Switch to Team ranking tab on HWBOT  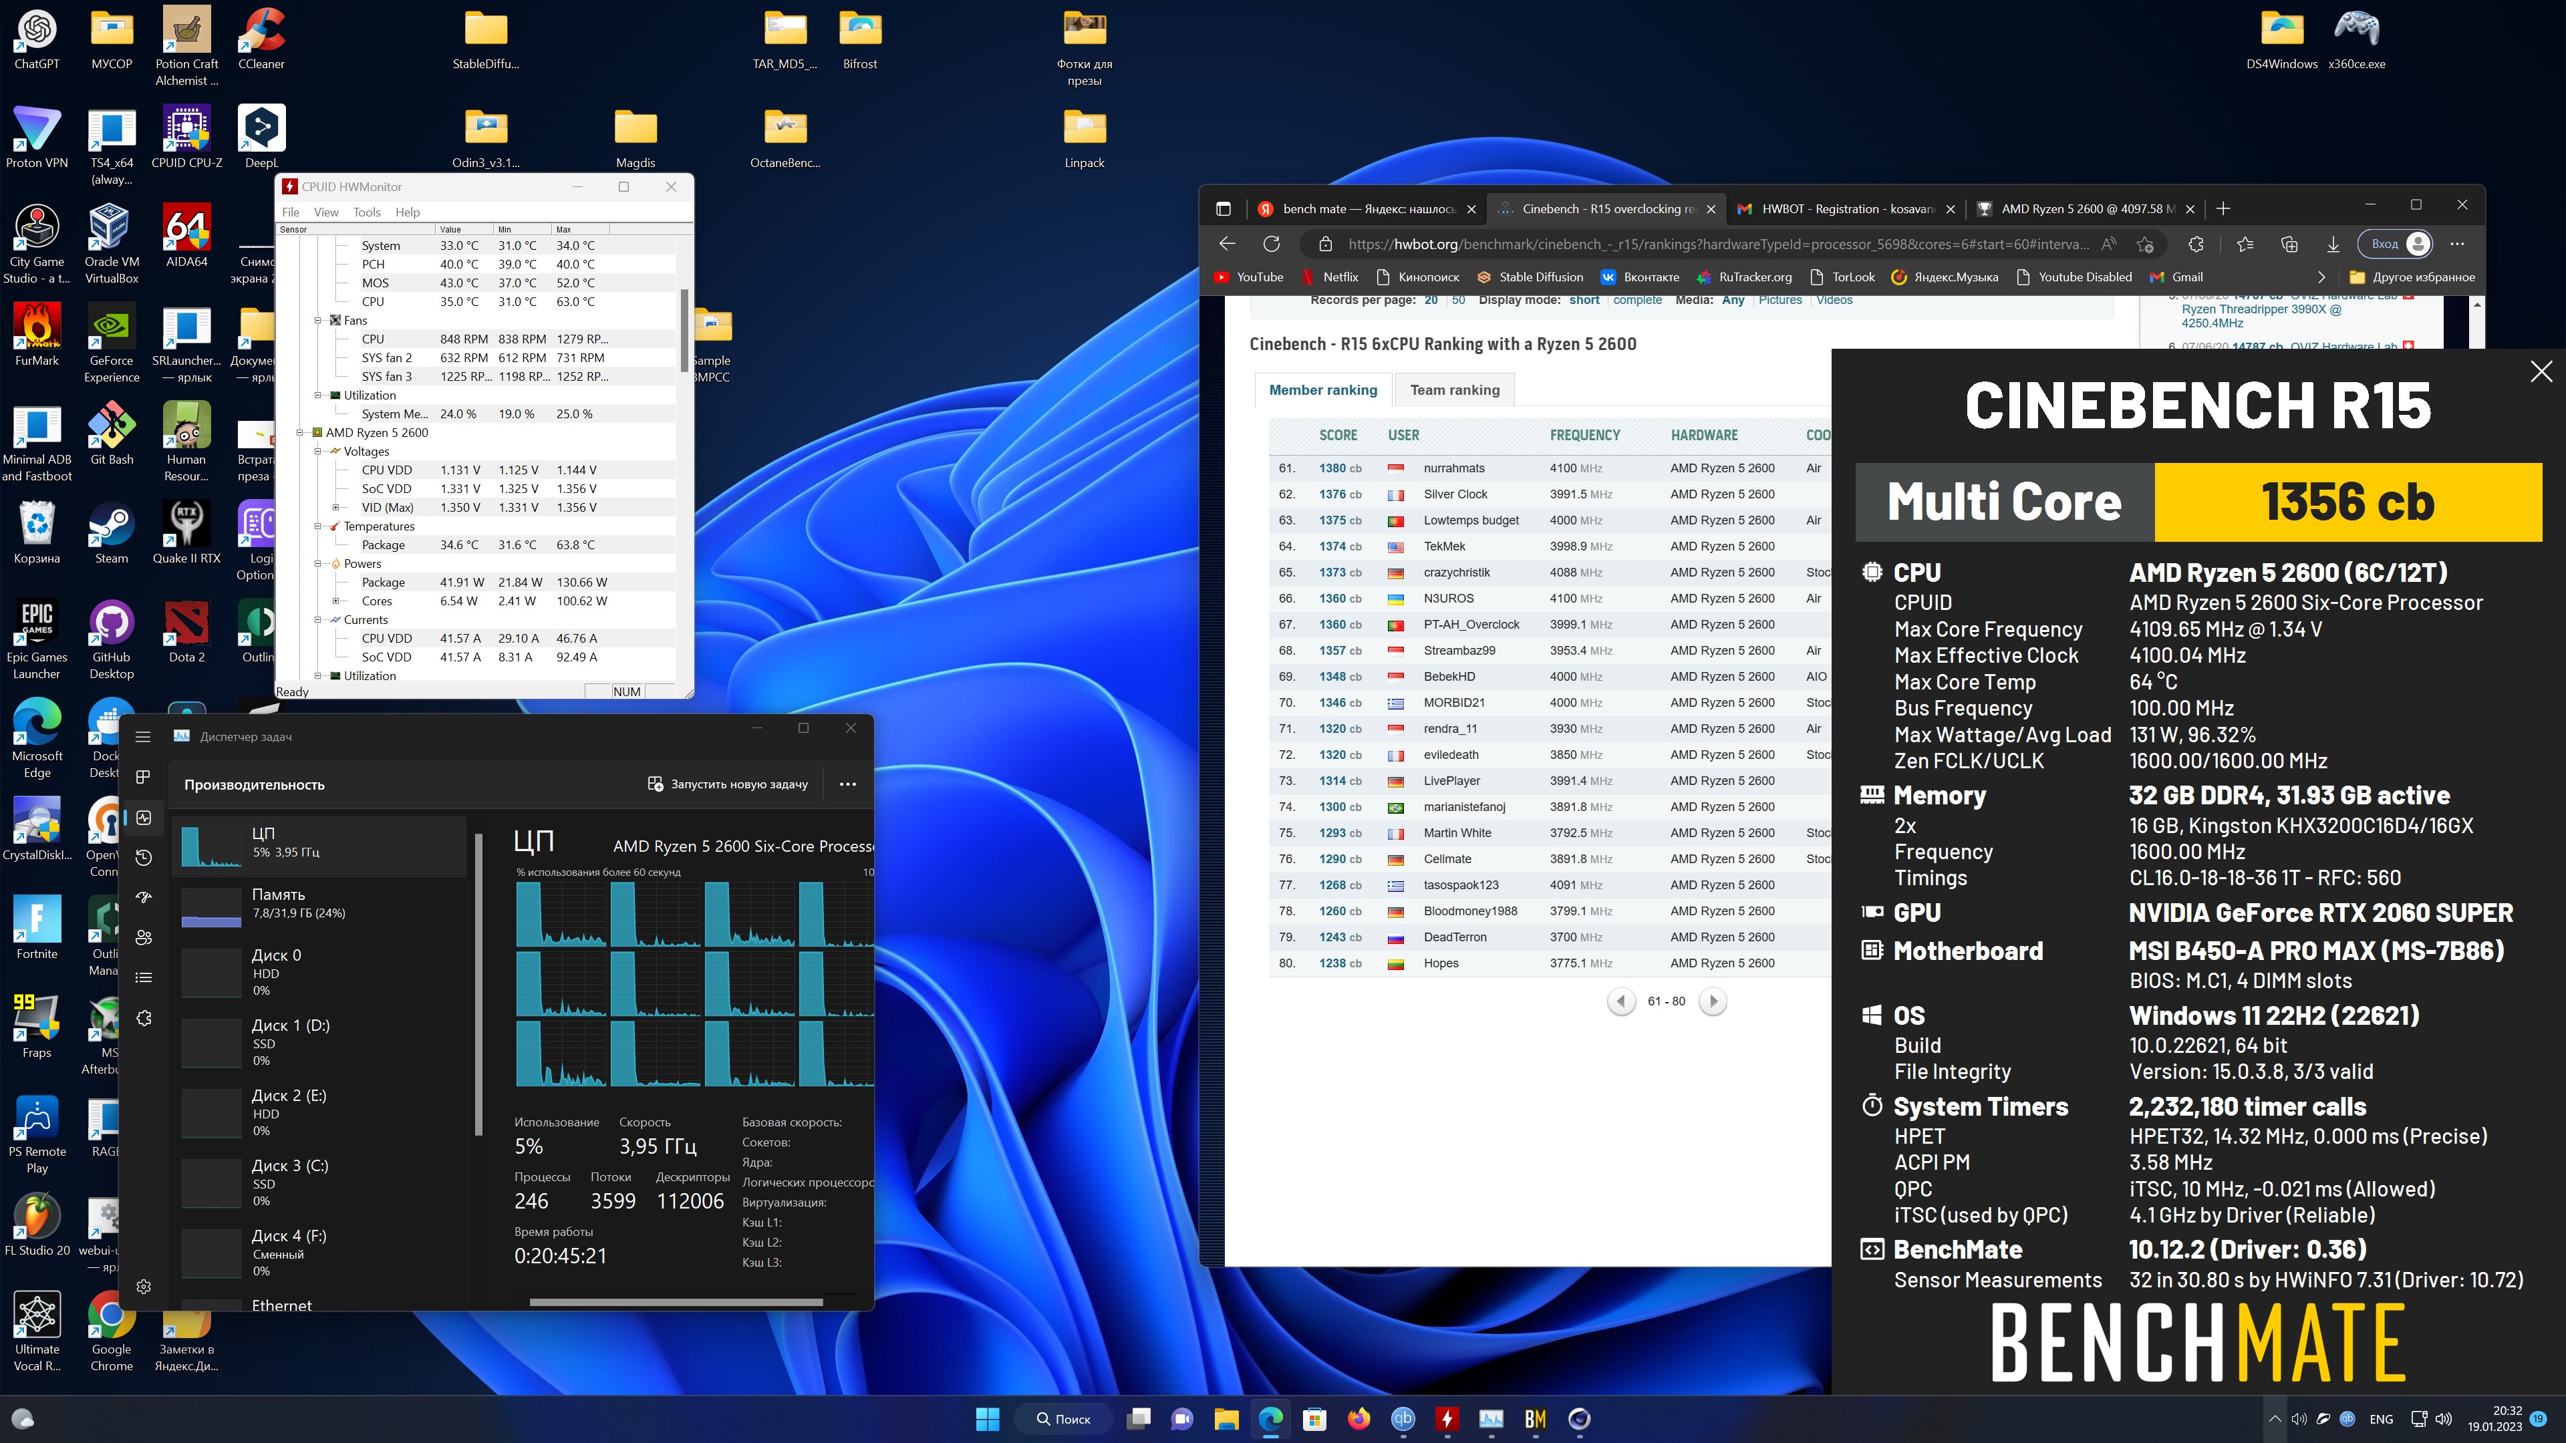click(1454, 390)
